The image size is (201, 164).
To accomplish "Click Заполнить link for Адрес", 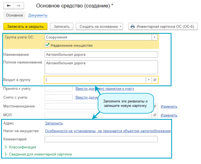I will 54,123.
